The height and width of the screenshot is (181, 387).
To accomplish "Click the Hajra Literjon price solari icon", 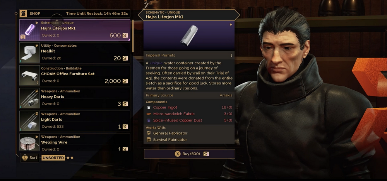I will click(x=125, y=36).
